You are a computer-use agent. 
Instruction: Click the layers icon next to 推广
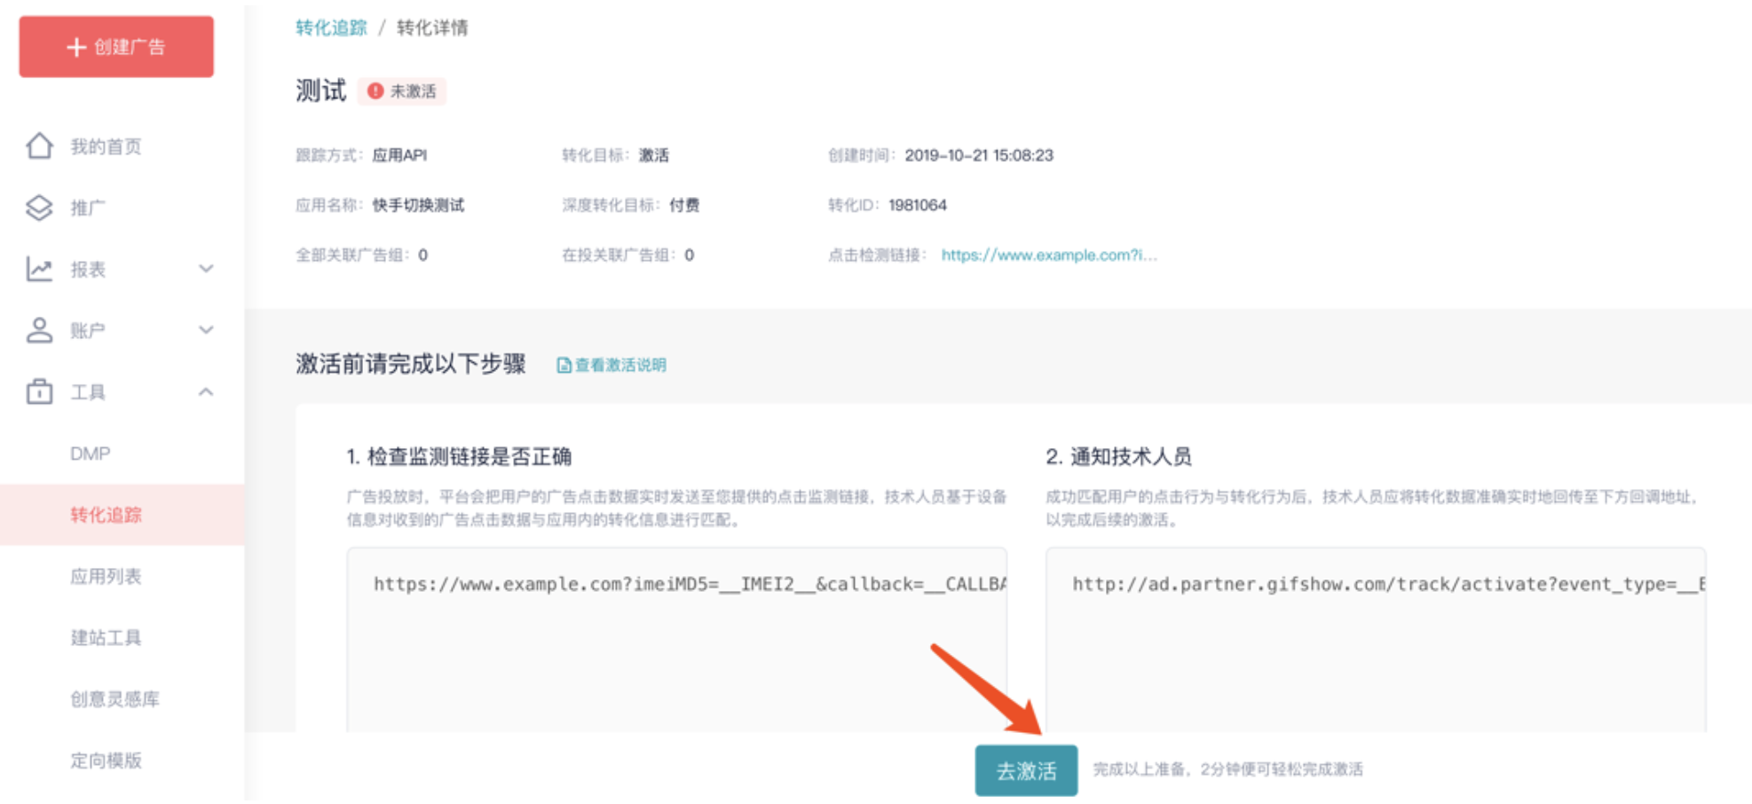pos(40,208)
